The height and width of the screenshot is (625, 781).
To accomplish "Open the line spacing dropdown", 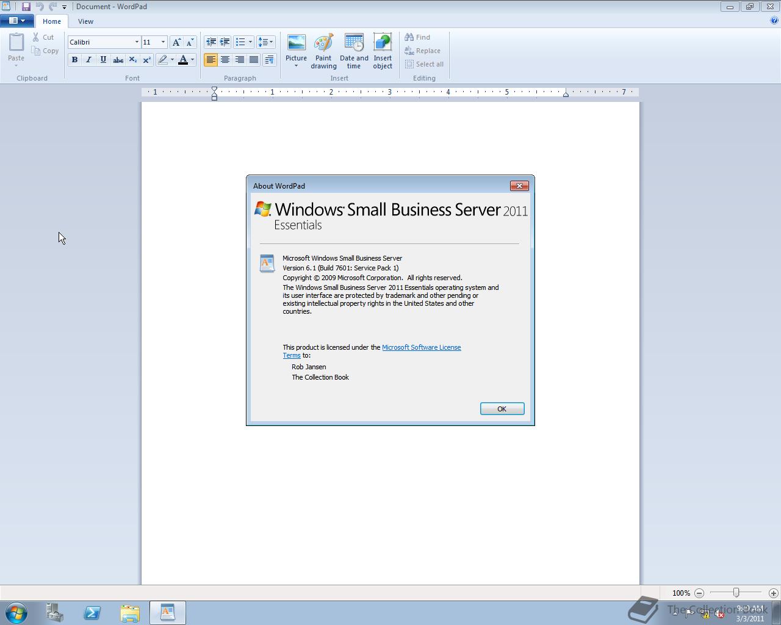I will (x=265, y=42).
